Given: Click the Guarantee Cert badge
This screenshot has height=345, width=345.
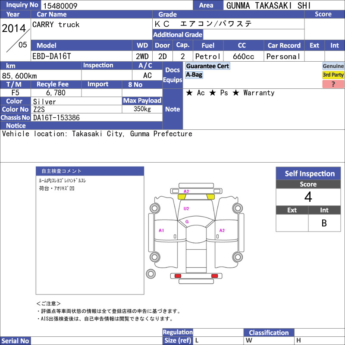Looking at the screenshot, I should coord(207,66).
